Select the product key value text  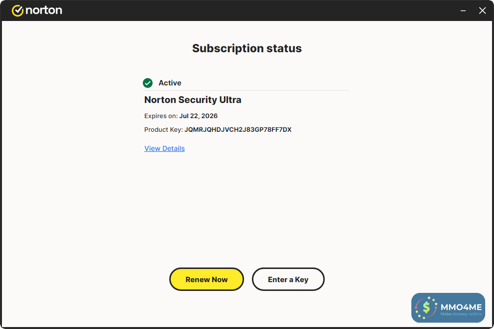(x=238, y=130)
